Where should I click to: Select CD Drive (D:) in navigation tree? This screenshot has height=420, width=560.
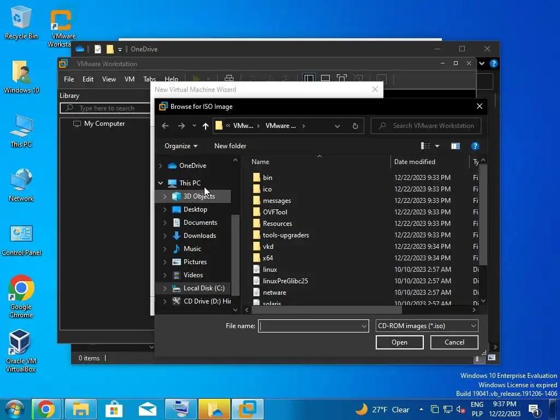coord(202,301)
